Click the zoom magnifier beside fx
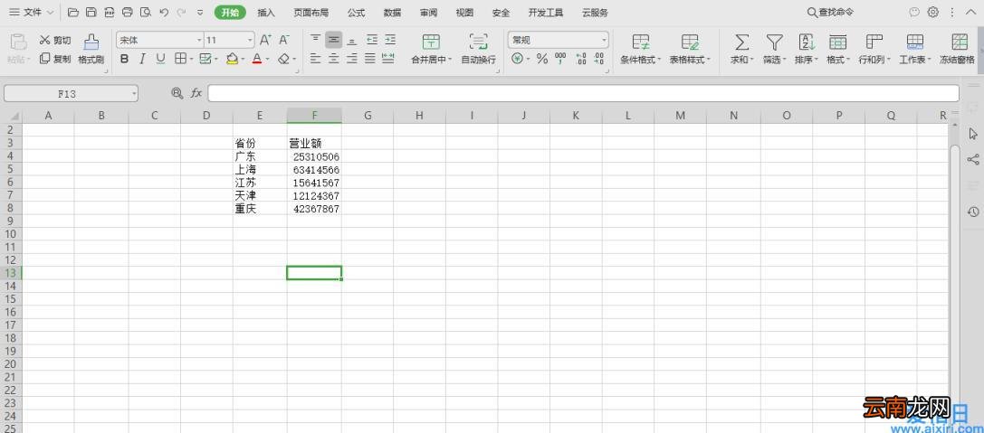This screenshot has width=984, height=433. tap(177, 93)
